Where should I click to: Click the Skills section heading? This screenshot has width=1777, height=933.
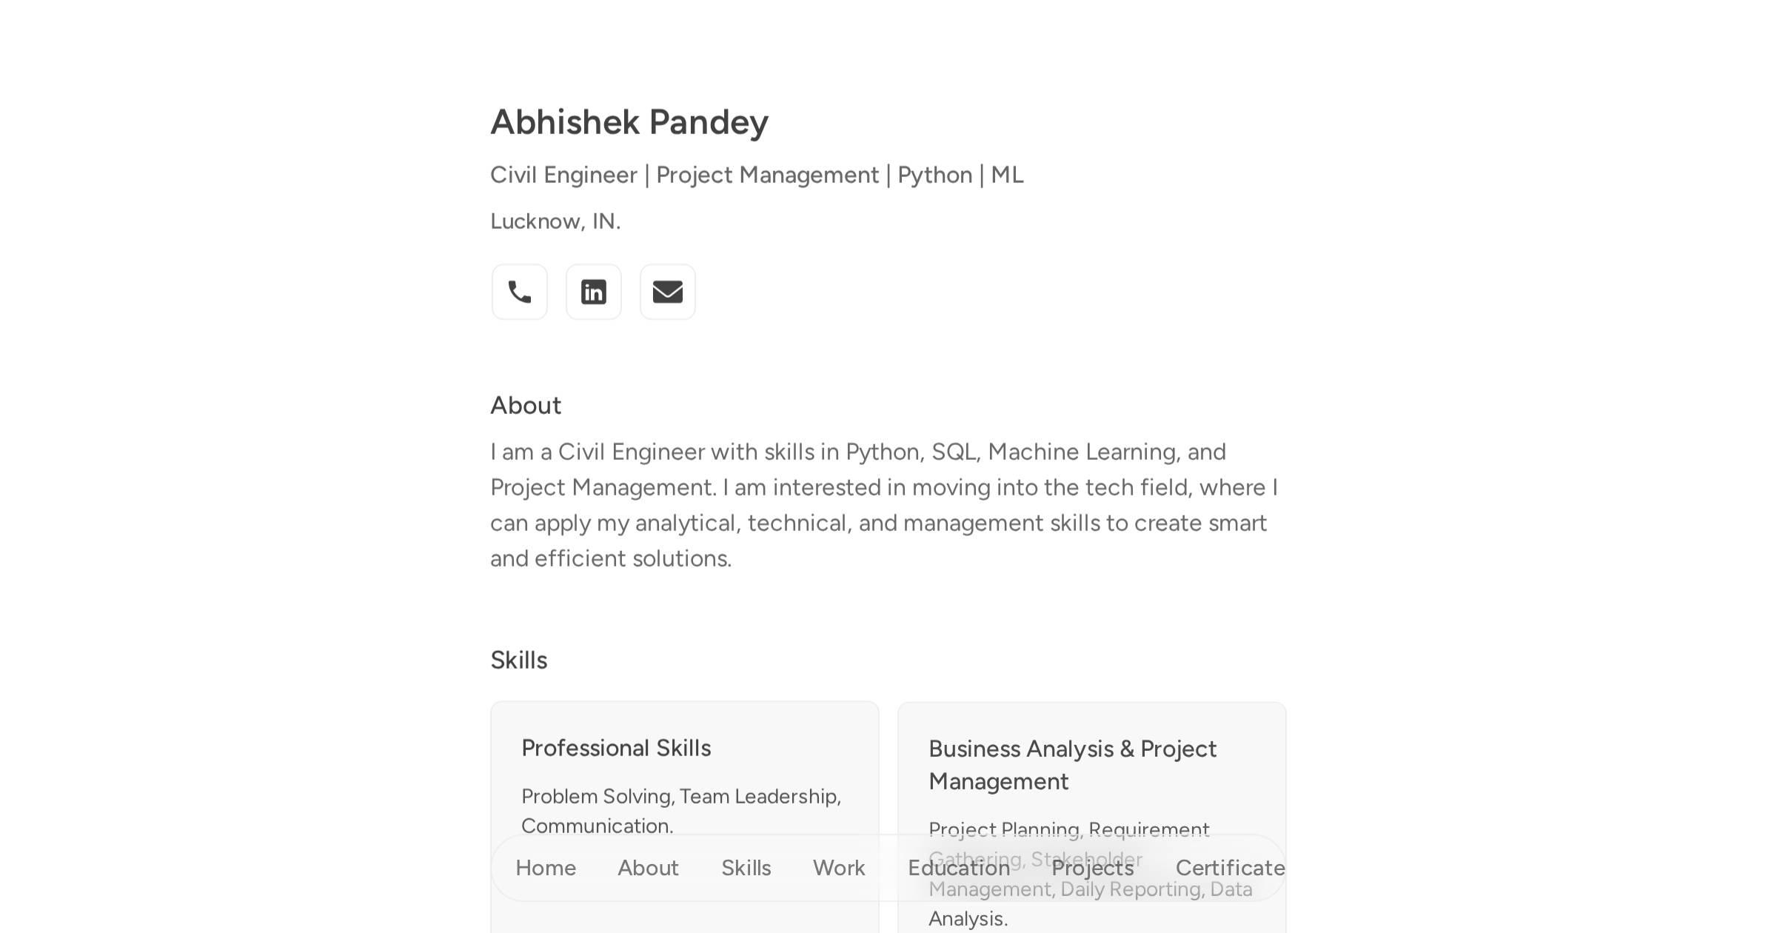coord(518,659)
